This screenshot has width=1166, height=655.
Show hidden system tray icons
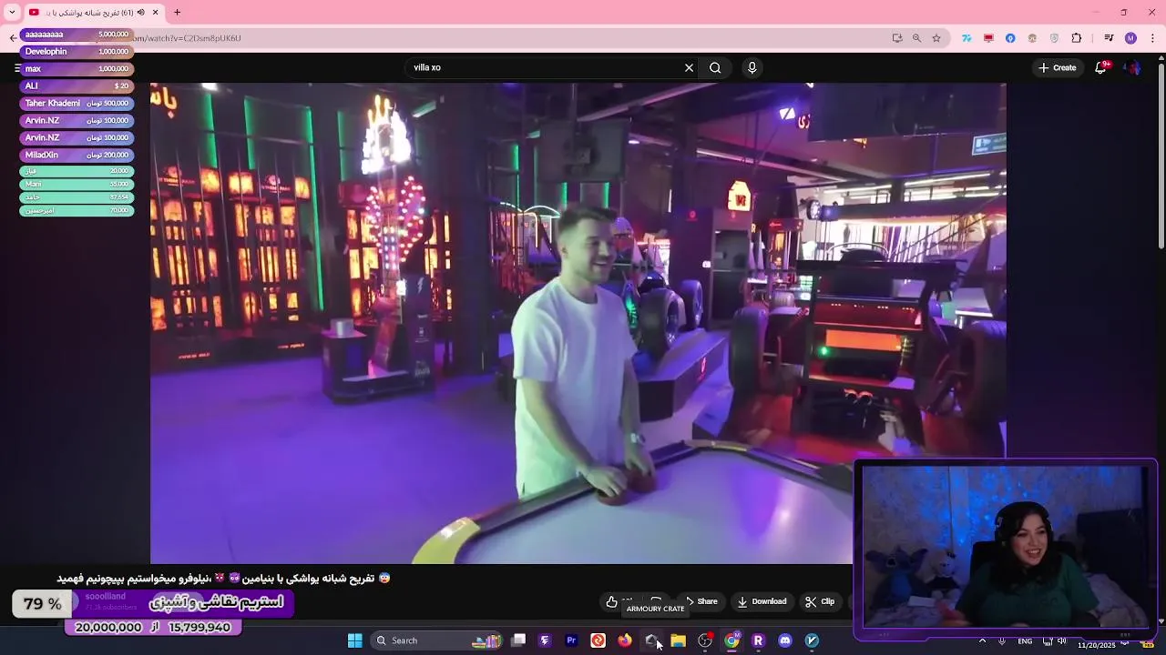click(x=982, y=640)
